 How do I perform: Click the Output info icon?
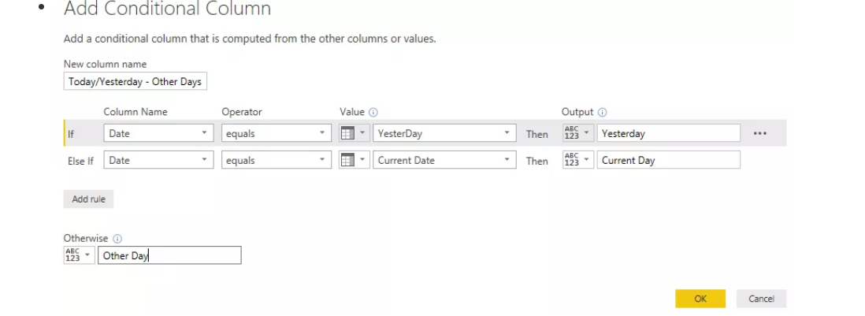tap(603, 112)
